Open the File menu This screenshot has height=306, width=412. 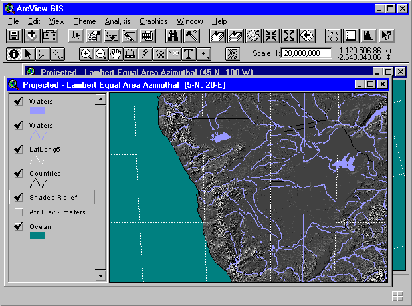13,21
